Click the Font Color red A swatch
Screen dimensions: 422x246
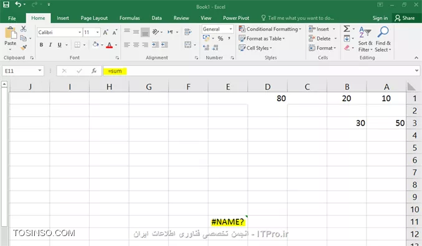pyautogui.click(x=109, y=45)
